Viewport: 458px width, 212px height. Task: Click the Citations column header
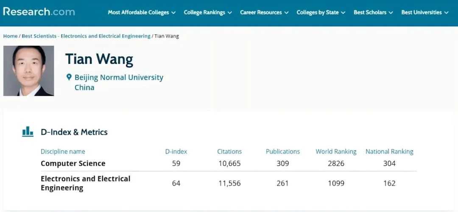229,151
